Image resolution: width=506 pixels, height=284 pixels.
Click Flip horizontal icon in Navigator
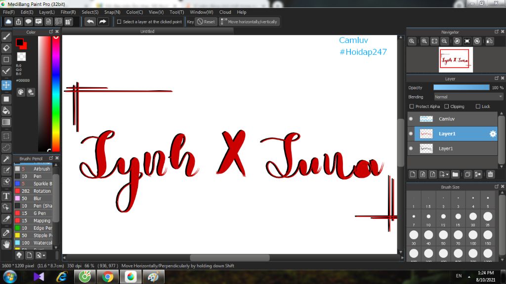490,41
